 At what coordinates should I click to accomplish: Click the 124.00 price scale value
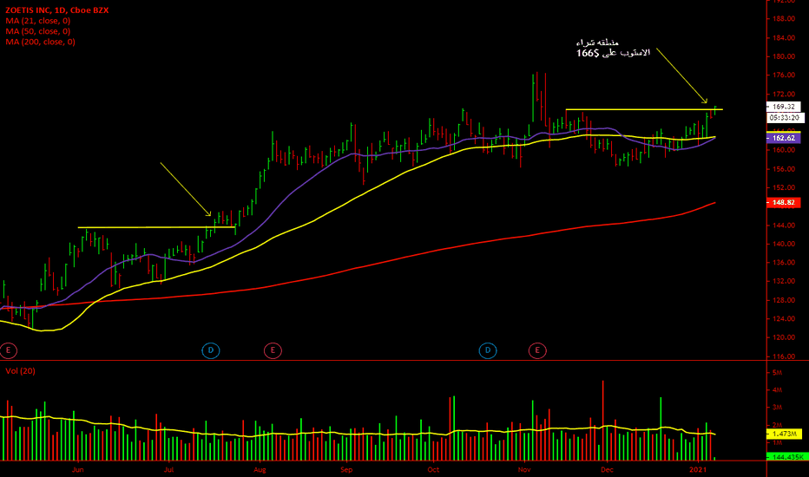(x=784, y=318)
